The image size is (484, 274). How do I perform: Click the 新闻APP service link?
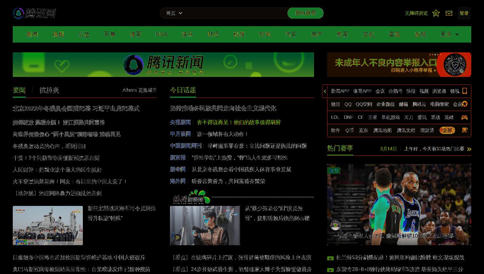(x=340, y=91)
